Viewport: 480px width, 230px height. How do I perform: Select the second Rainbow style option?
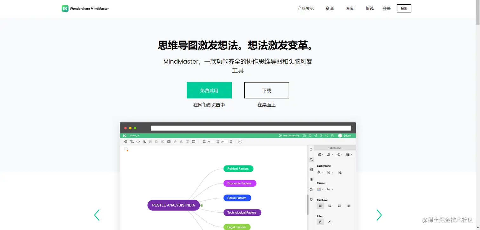(330, 206)
